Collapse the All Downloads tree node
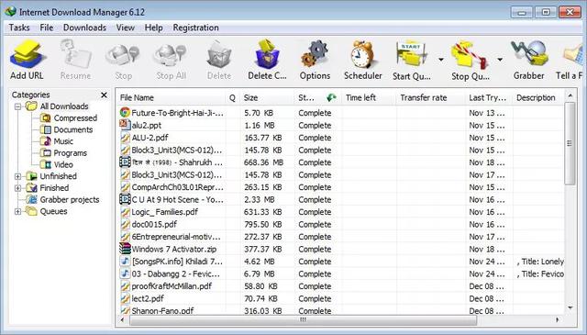The height and width of the screenshot is (335, 587). [x=17, y=106]
